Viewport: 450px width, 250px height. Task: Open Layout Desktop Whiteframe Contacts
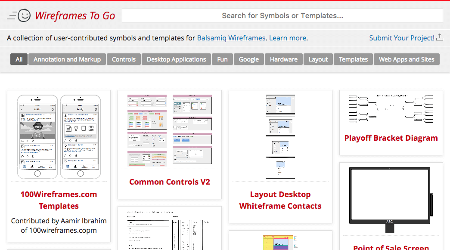point(280,200)
